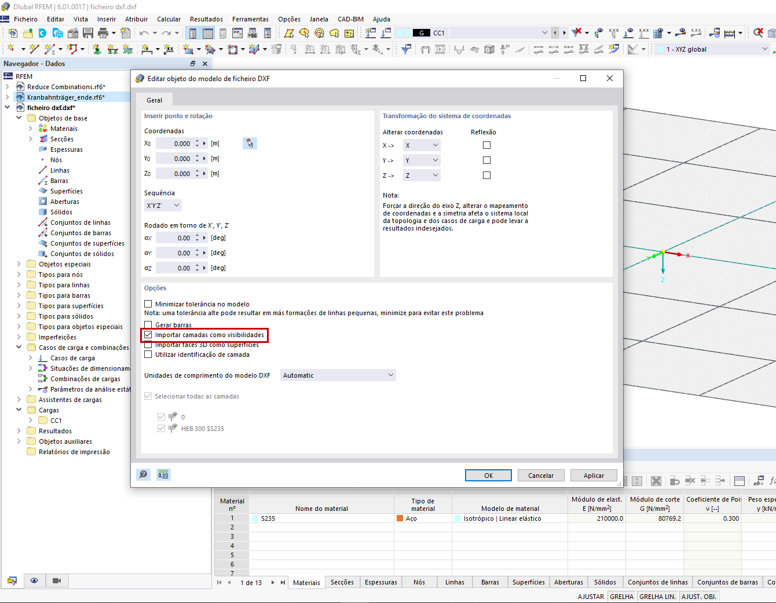Toggle the X reflection checkbox
This screenshot has height=603, width=776.
pos(486,145)
